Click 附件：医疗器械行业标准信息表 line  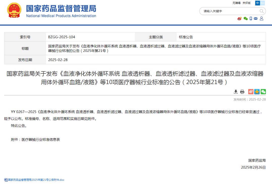(x=36, y=139)
